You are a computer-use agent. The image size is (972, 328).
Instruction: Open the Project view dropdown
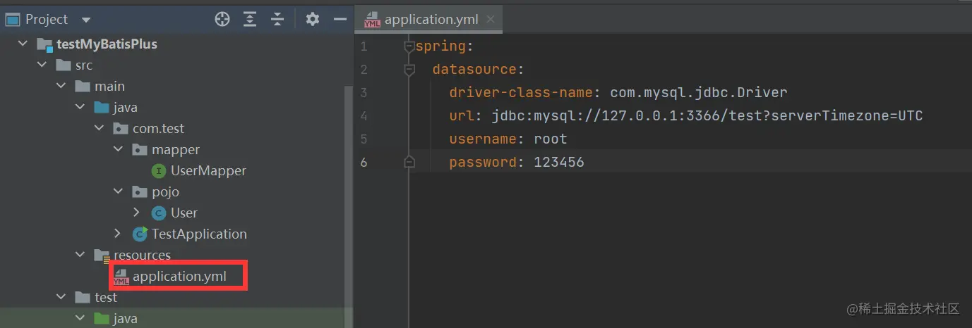click(86, 20)
